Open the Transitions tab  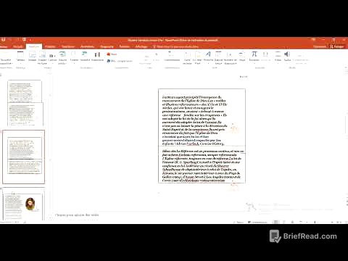click(x=68, y=46)
